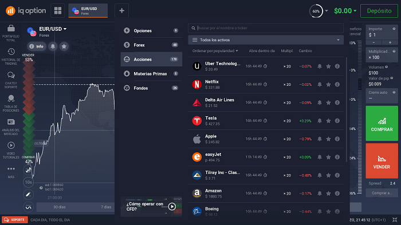
Task: Open the indicators tool icon
Action: [29, 207]
